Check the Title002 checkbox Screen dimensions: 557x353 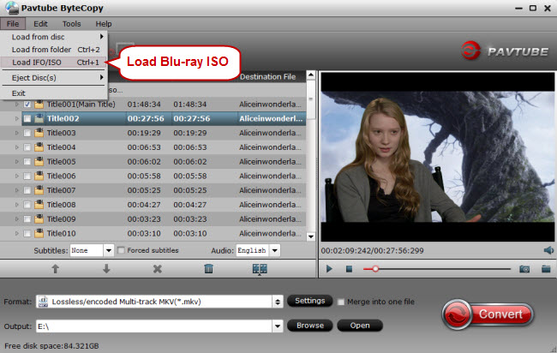point(27,118)
